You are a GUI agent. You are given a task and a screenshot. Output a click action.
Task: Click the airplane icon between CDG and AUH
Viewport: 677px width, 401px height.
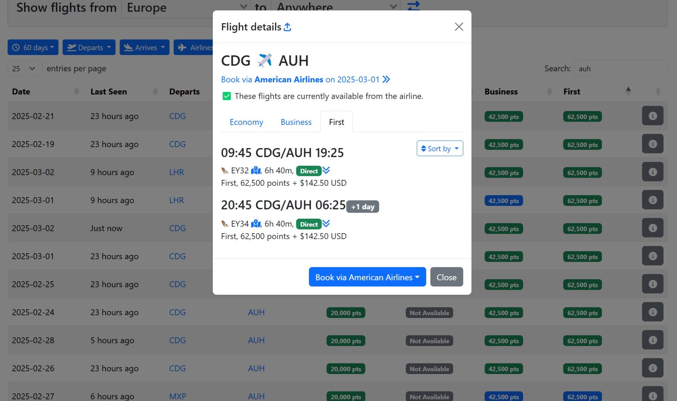tap(264, 60)
